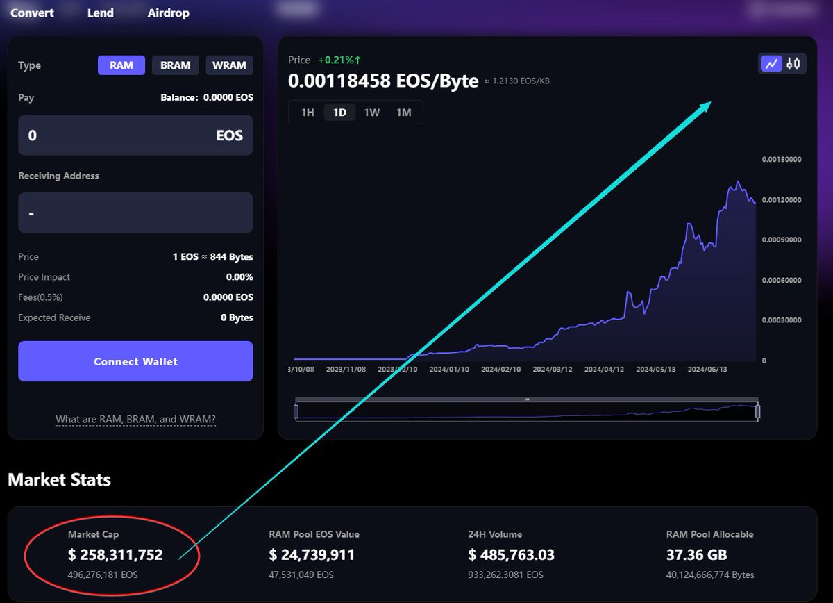
Task: Select WRAM type
Action: 229,65
